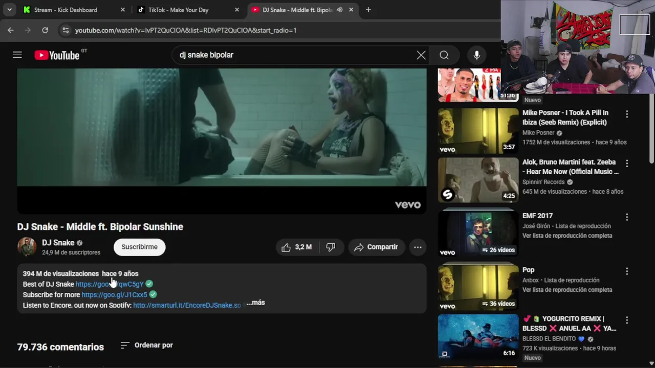Open Pop playlist thumbnail with 36 vídeos
Screen dimensions: 655x368
478,287
